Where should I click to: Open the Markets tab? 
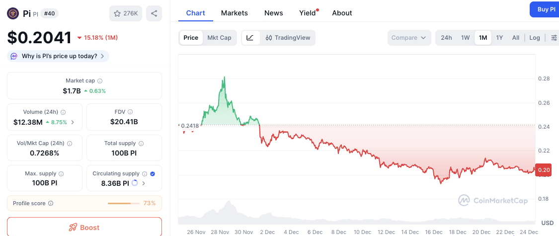tap(235, 13)
